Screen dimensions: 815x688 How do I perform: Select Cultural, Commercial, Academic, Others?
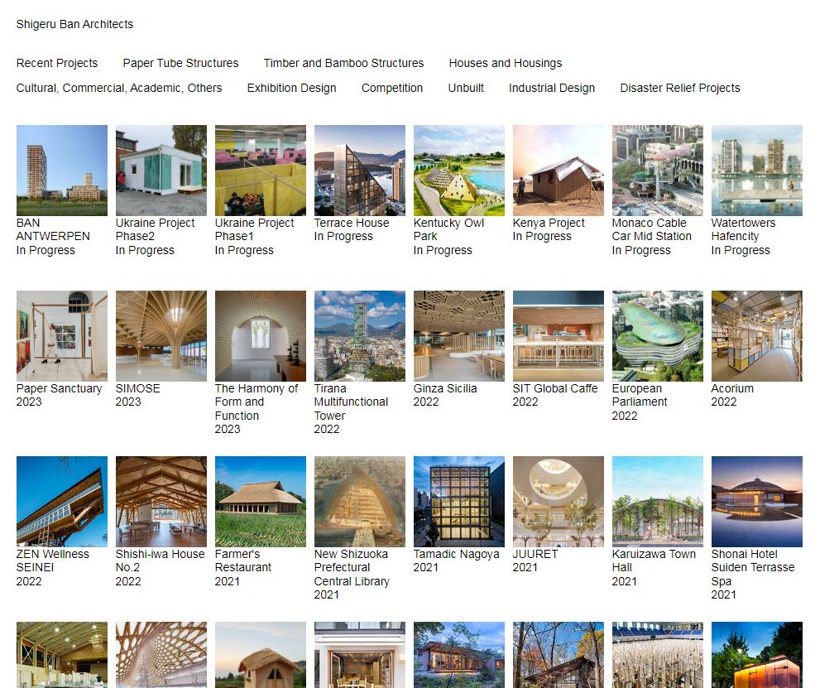(x=119, y=88)
